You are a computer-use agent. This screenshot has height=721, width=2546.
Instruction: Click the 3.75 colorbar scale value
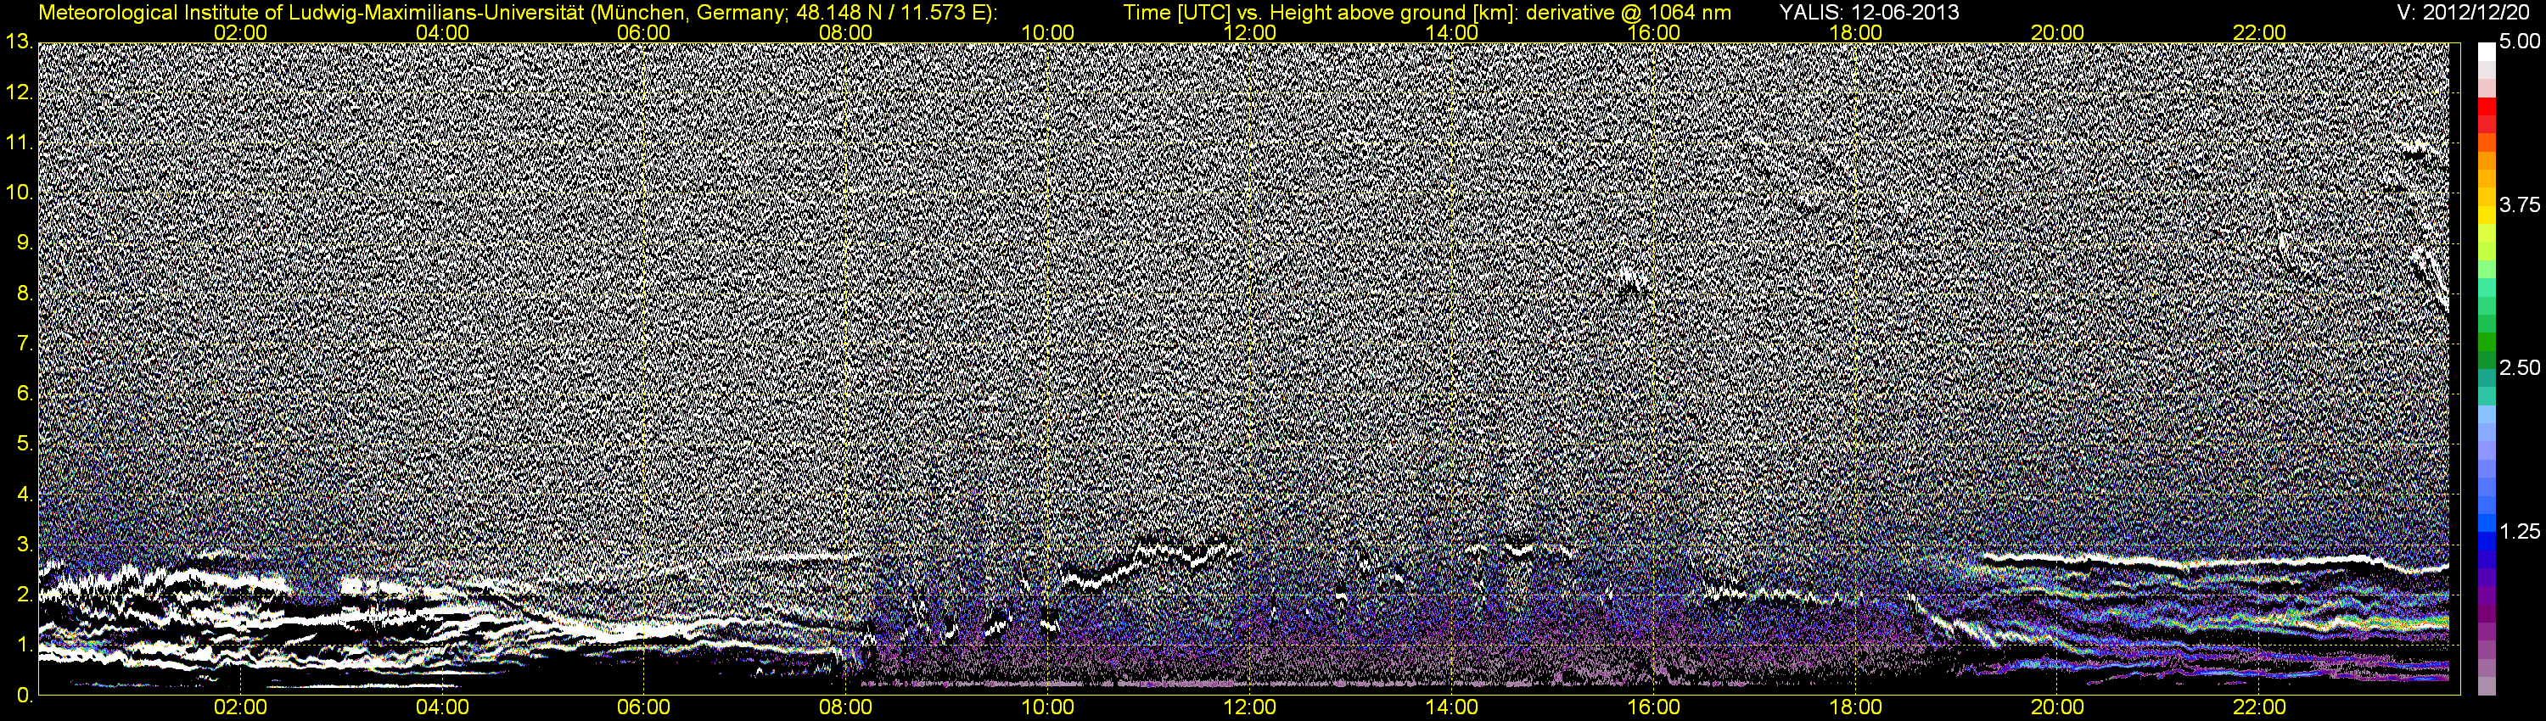pyautogui.click(x=2520, y=205)
